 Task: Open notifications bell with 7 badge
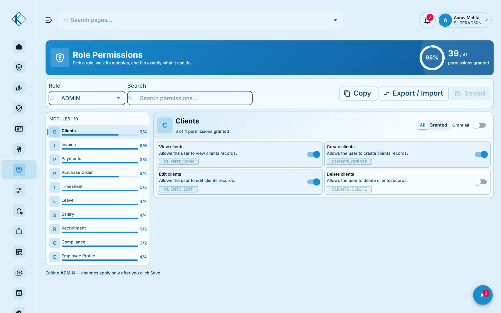[x=427, y=20]
